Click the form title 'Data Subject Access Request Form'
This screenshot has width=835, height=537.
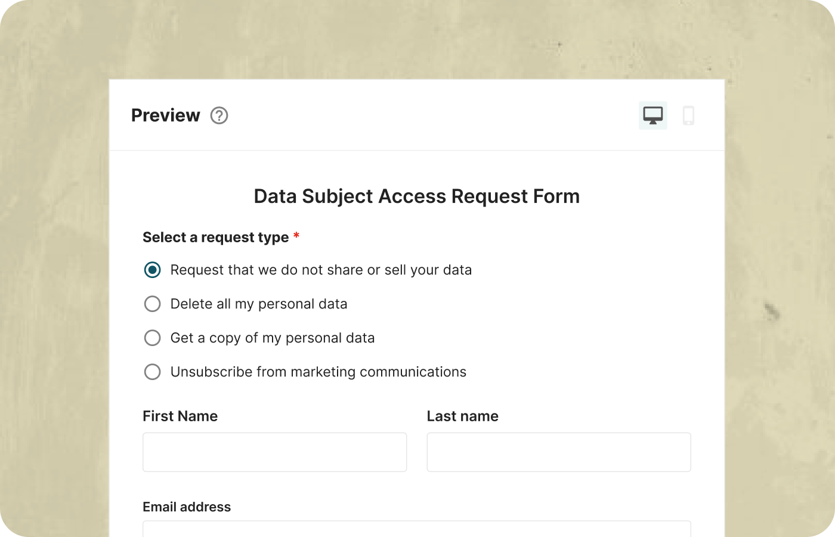pos(416,196)
